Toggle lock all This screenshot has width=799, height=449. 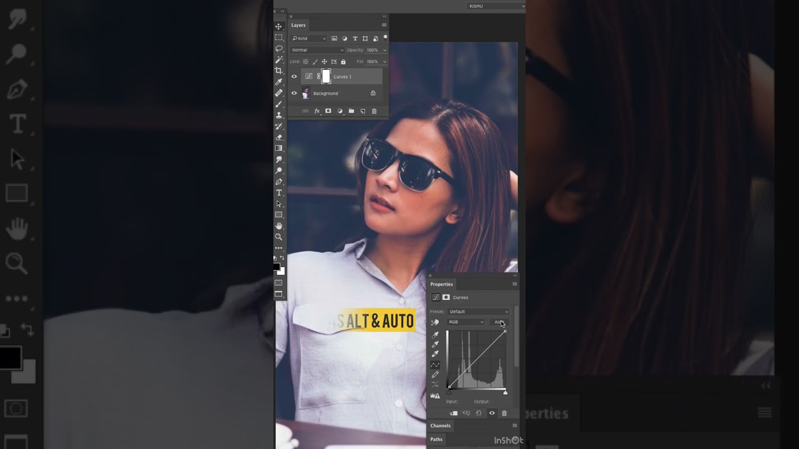[343, 62]
